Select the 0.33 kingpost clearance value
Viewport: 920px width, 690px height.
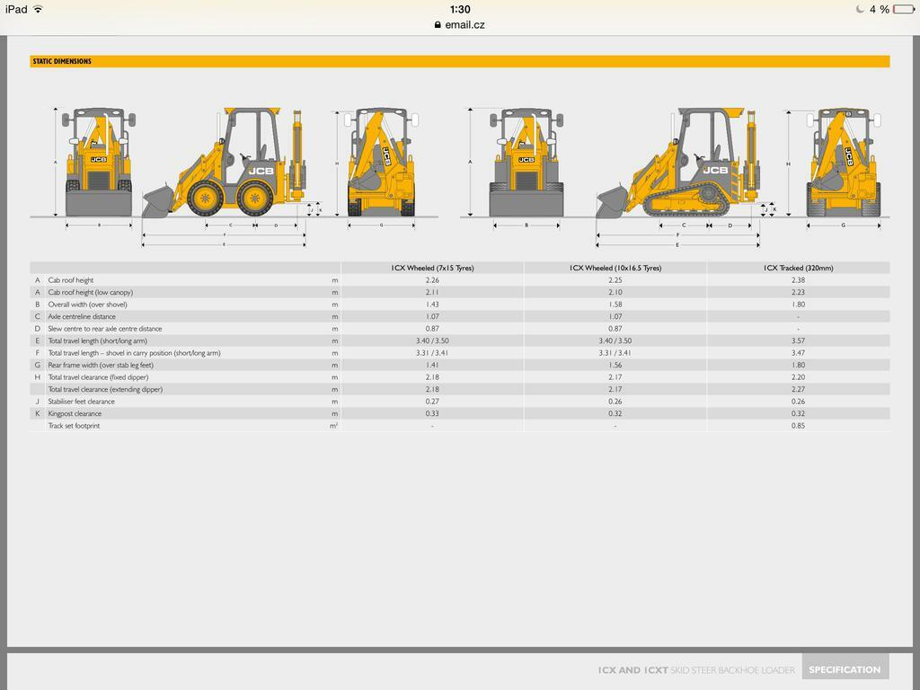432,413
